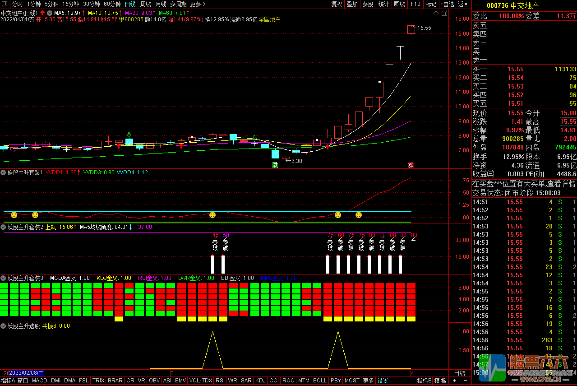Add stock via +自选 button
The height and width of the screenshot is (386, 577).
tap(447, 4)
